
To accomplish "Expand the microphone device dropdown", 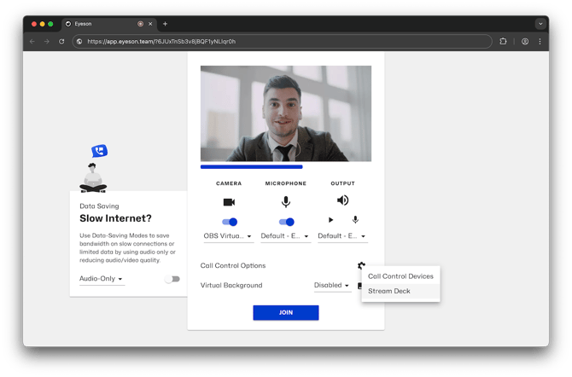I will click(285, 236).
